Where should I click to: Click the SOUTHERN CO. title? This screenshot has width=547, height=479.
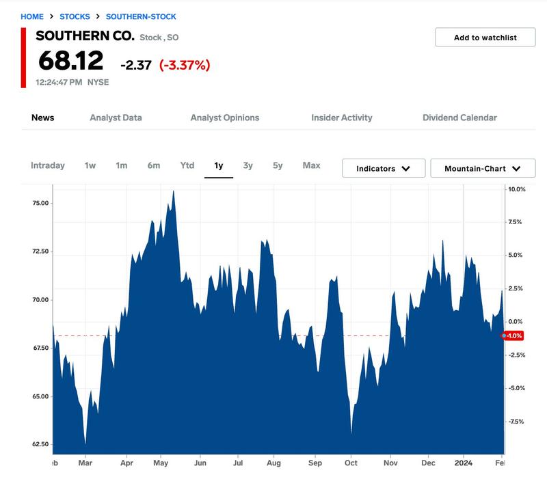(85, 36)
